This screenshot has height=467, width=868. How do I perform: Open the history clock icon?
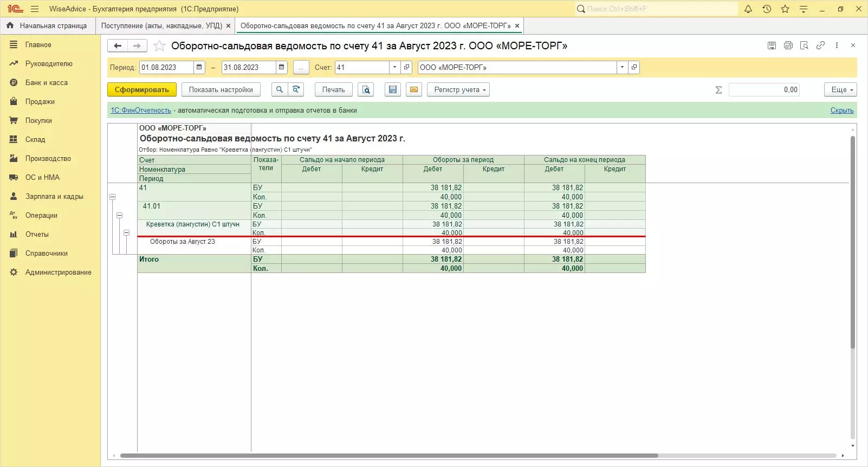click(x=767, y=9)
